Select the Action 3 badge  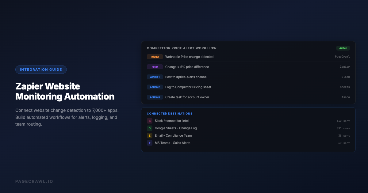(155, 97)
